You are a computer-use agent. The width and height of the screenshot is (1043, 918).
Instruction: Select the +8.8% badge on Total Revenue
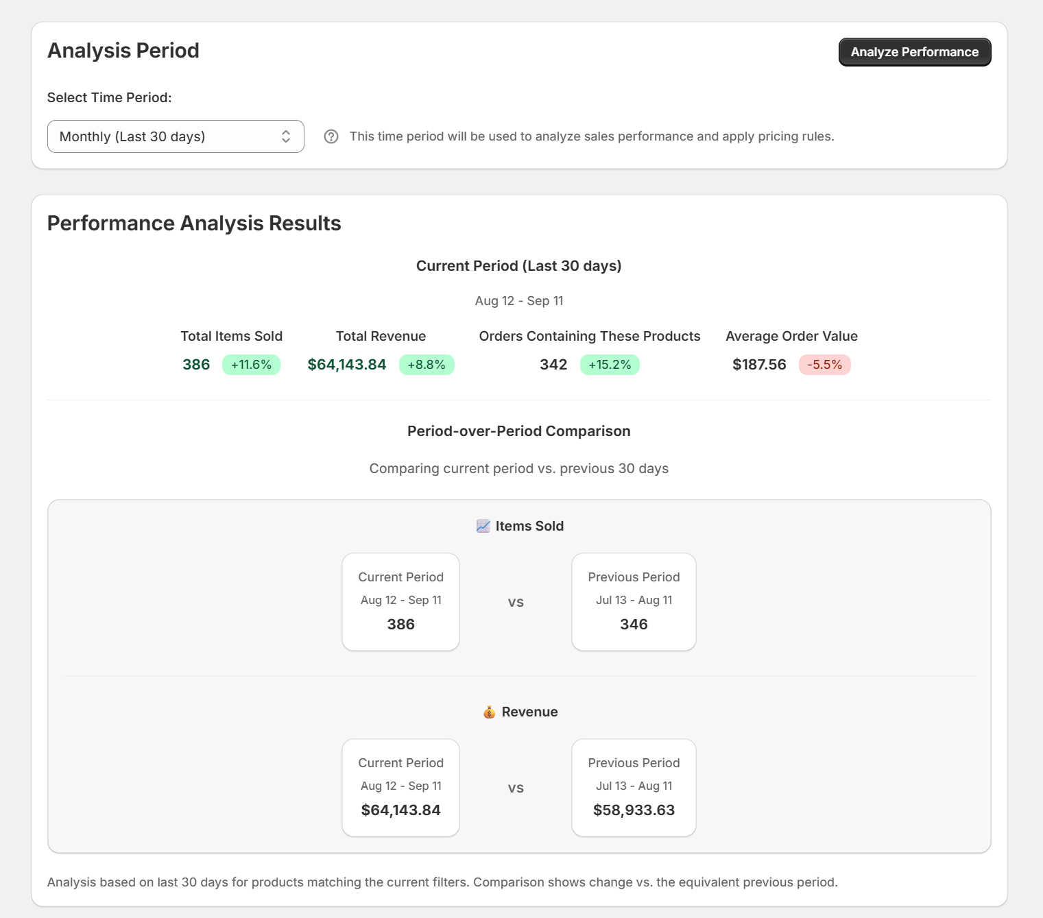[427, 365]
